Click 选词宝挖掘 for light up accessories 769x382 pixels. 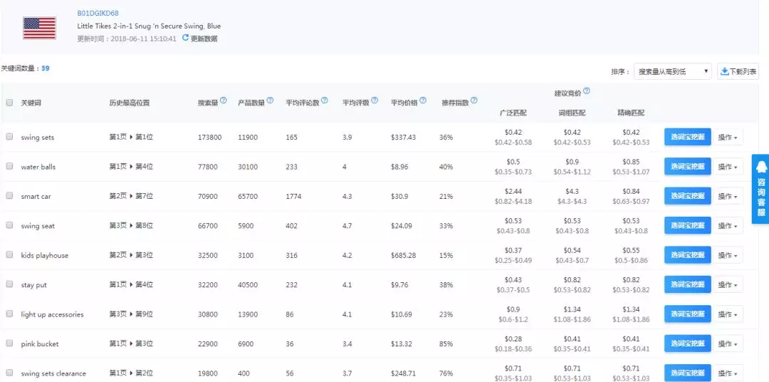click(x=688, y=314)
